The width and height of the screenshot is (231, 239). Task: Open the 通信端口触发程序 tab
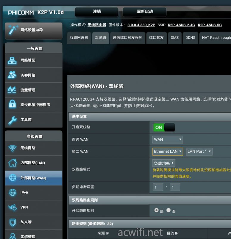(x=128, y=38)
